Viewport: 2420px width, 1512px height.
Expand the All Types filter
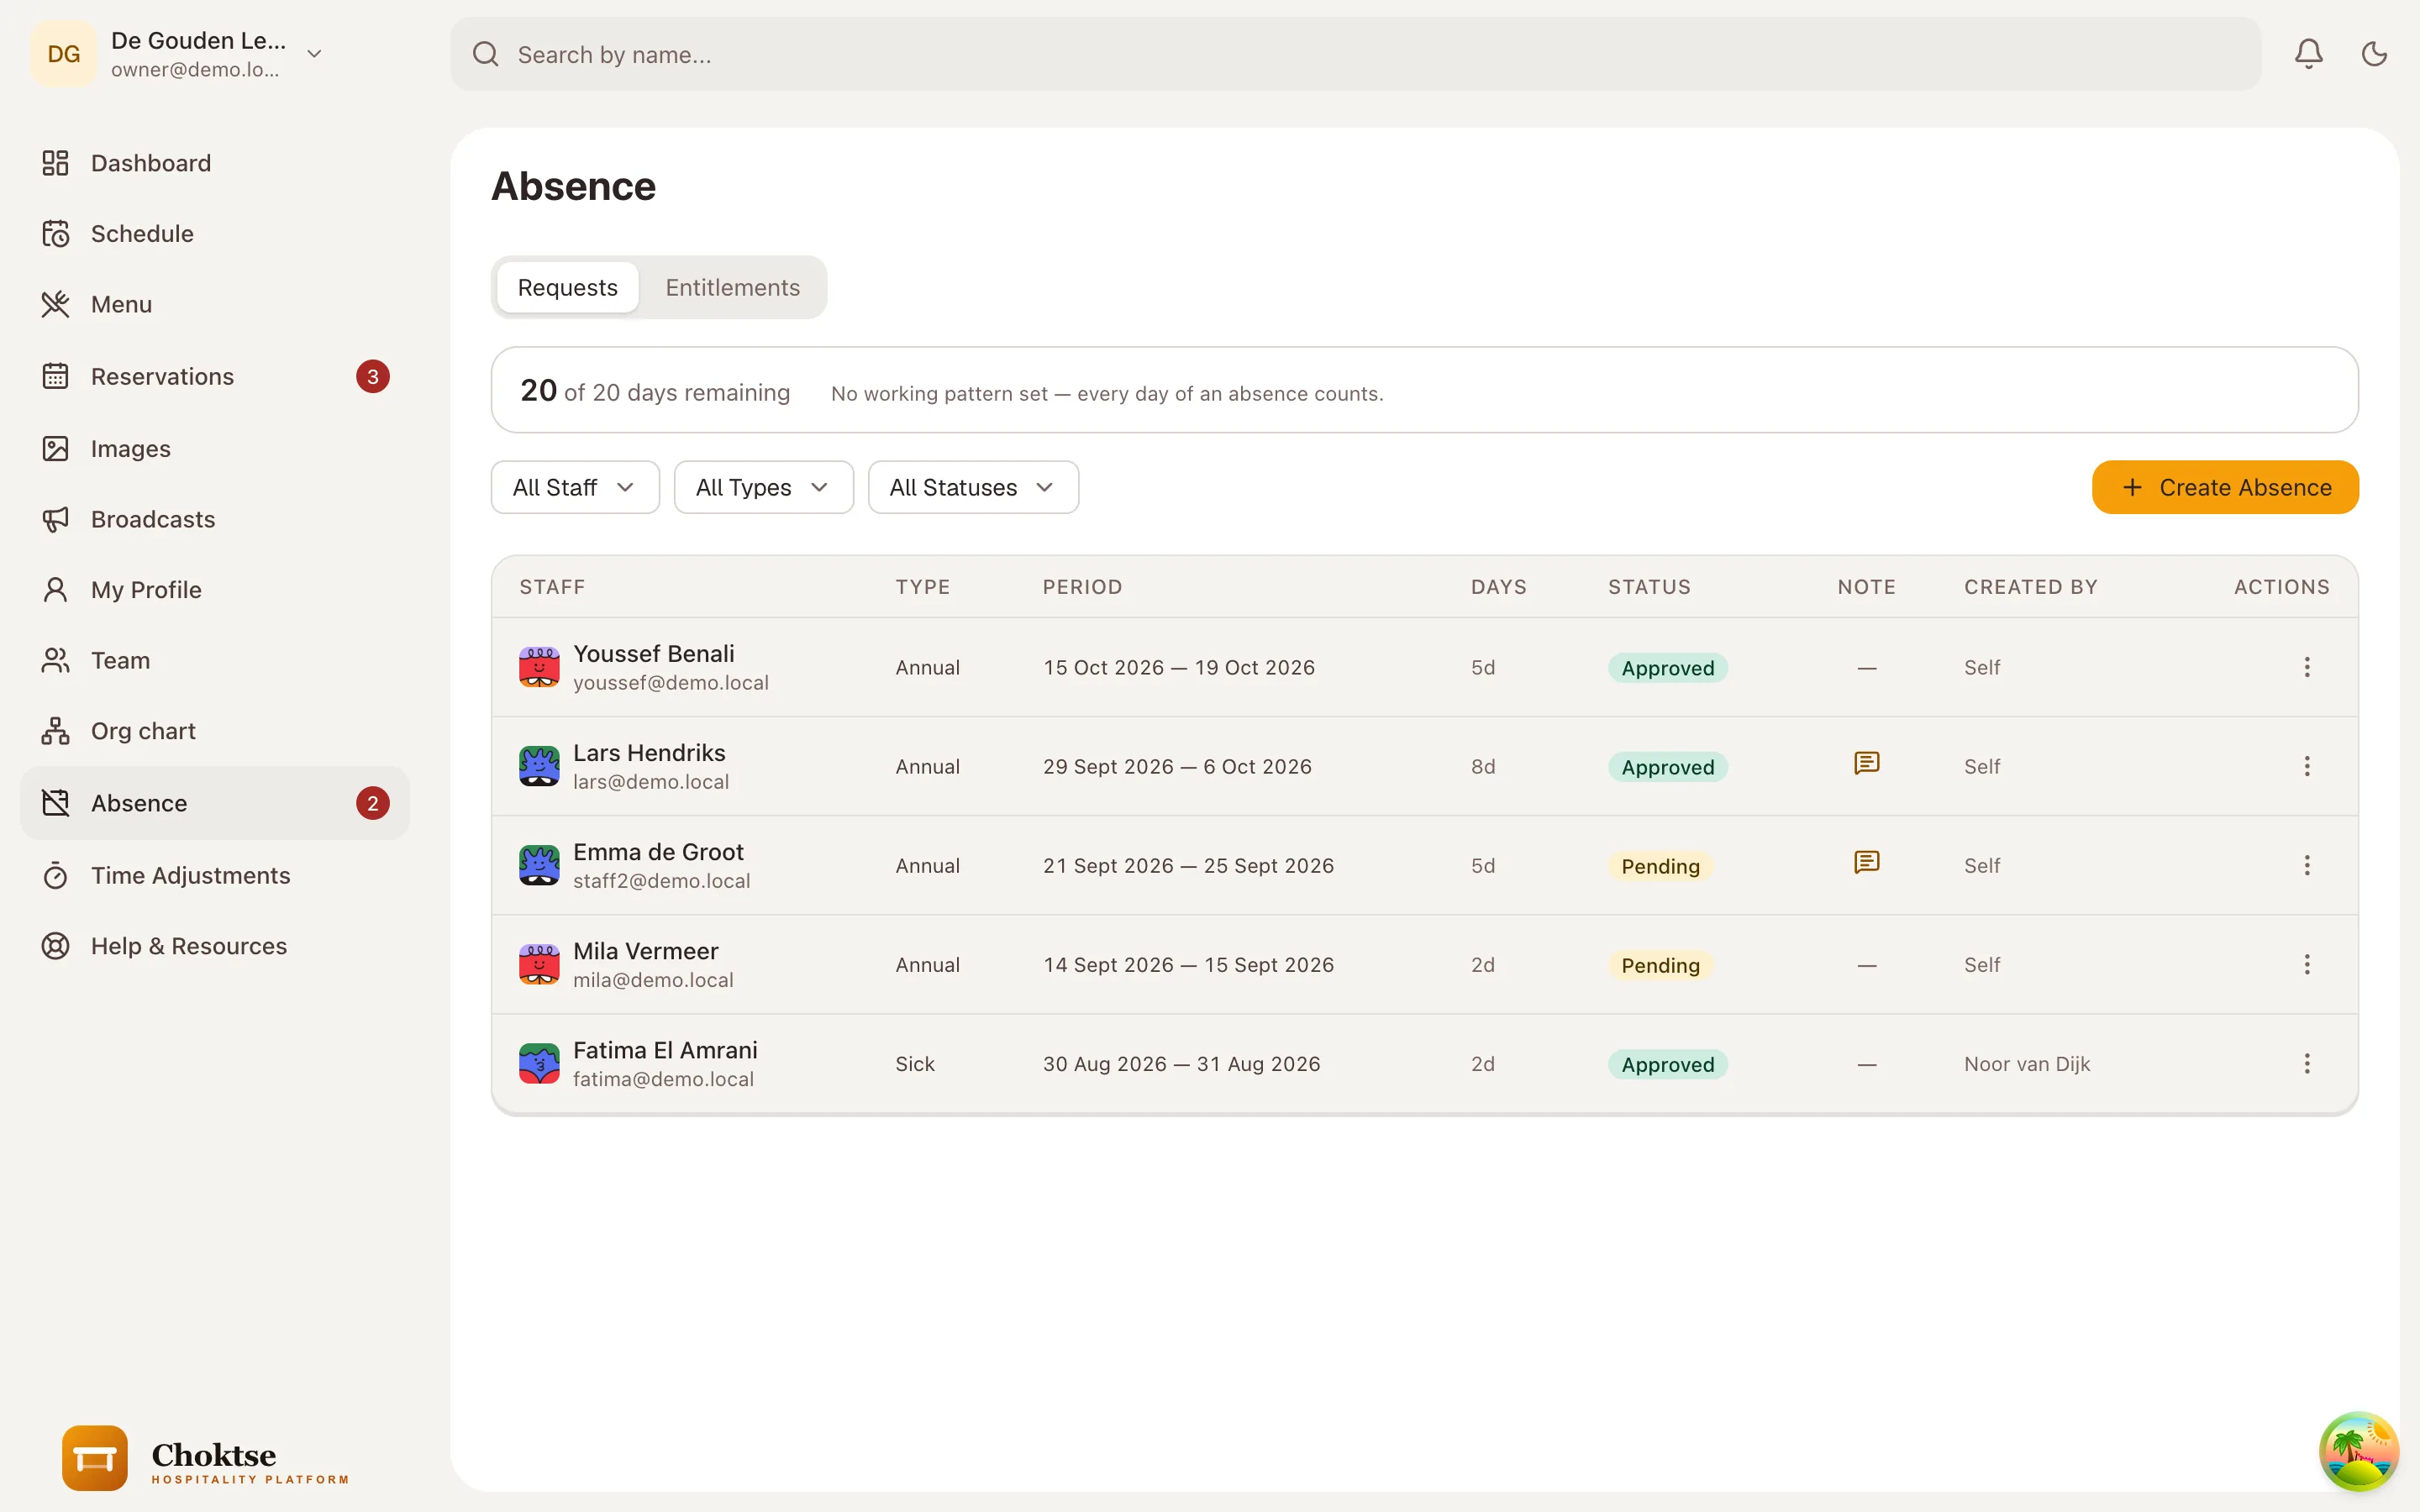tap(764, 487)
